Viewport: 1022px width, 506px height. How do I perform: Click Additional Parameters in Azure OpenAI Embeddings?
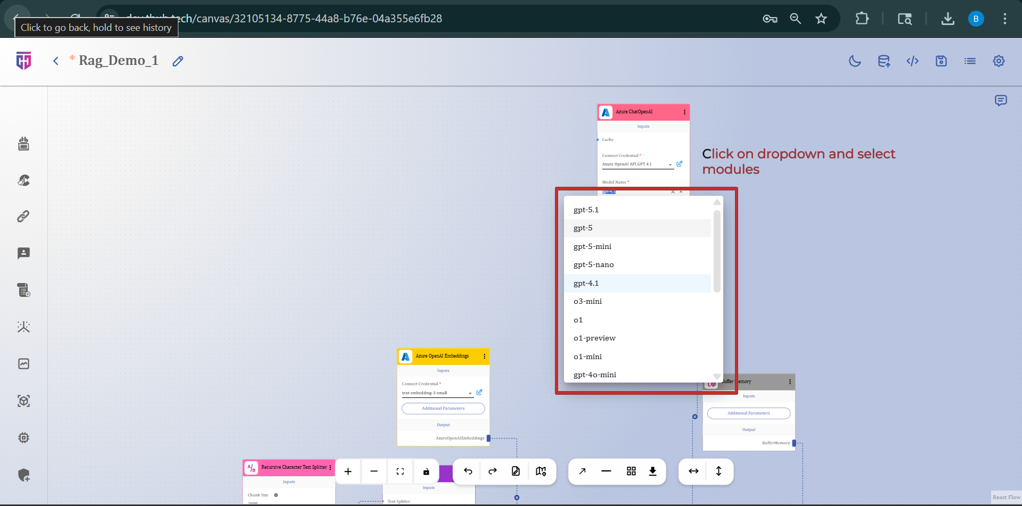[x=443, y=409]
